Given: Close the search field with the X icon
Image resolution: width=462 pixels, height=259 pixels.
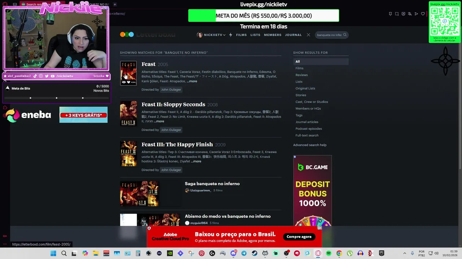Looking at the screenshot, I should coord(308,35).
